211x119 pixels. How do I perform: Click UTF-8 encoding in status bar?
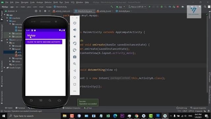click(x=191, y=111)
